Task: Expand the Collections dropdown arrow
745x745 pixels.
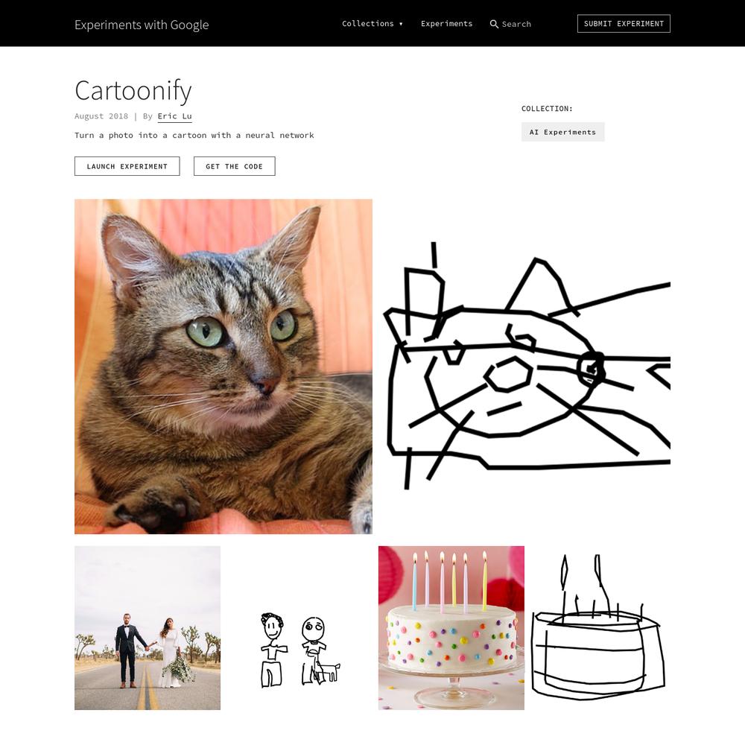Action: (x=401, y=24)
